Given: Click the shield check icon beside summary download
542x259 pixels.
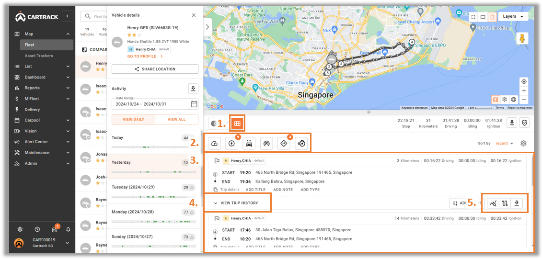Looking at the screenshot, I should pyautogui.click(x=525, y=123).
